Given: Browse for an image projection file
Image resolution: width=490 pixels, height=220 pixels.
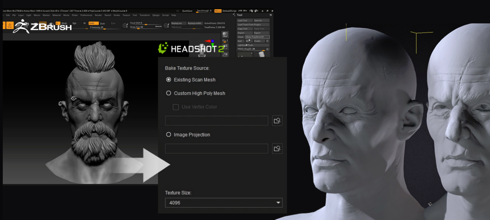Looking at the screenshot, I should pos(277,149).
